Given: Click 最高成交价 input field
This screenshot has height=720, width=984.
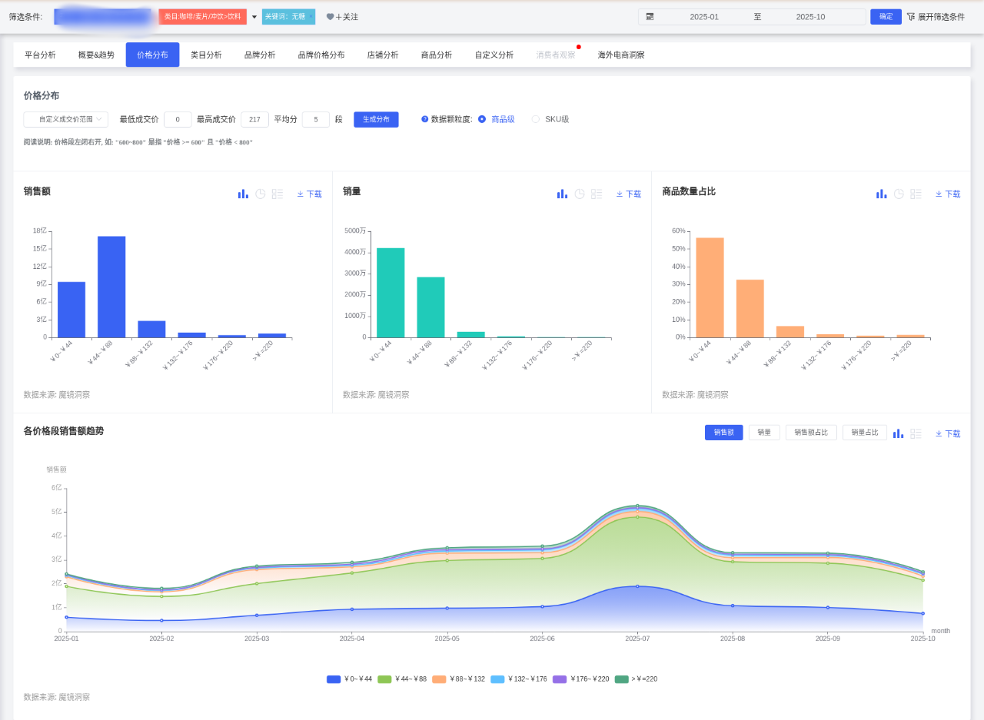Looking at the screenshot, I should [x=254, y=119].
